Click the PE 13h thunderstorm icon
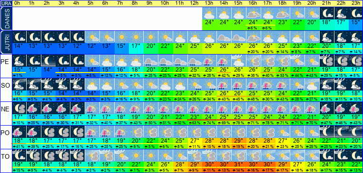The height and width of the screenshot is (173, 363). coord(209,61)
